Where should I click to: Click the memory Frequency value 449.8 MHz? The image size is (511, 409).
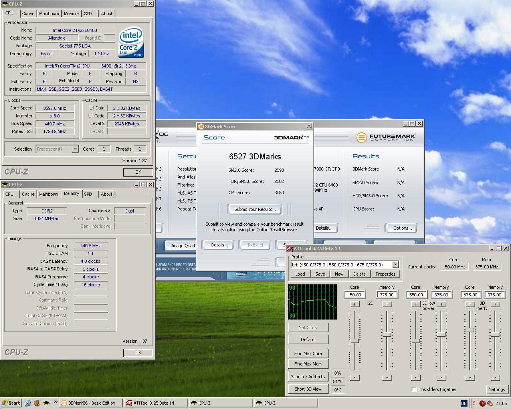tap(91, 246)
